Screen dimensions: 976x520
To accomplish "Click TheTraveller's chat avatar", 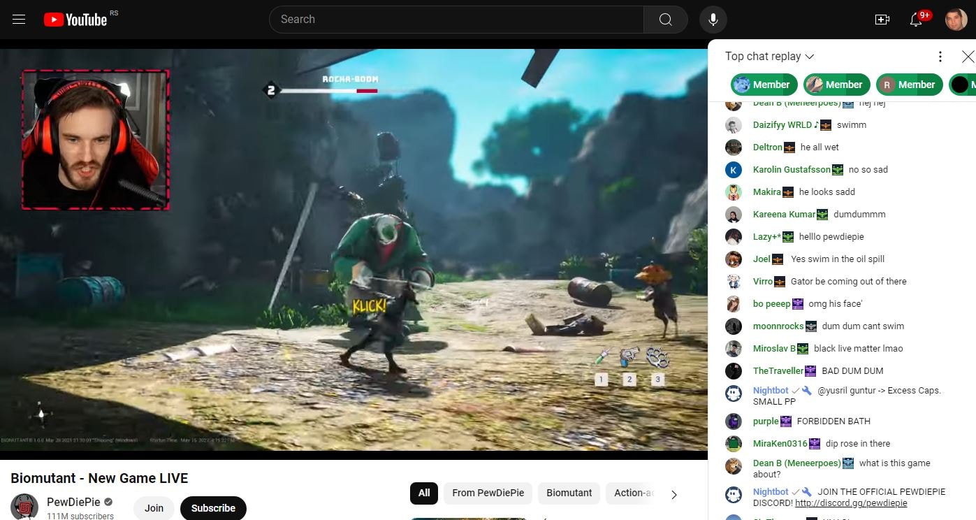I will (x=734, y=371).
